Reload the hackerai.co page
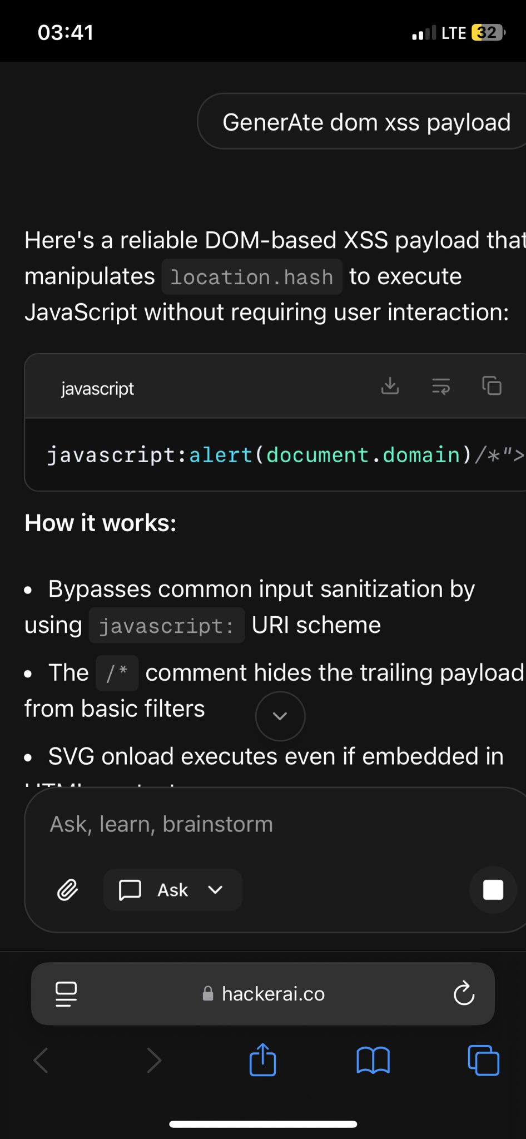Screen dimensions: 526x1139 click(464, 994)
